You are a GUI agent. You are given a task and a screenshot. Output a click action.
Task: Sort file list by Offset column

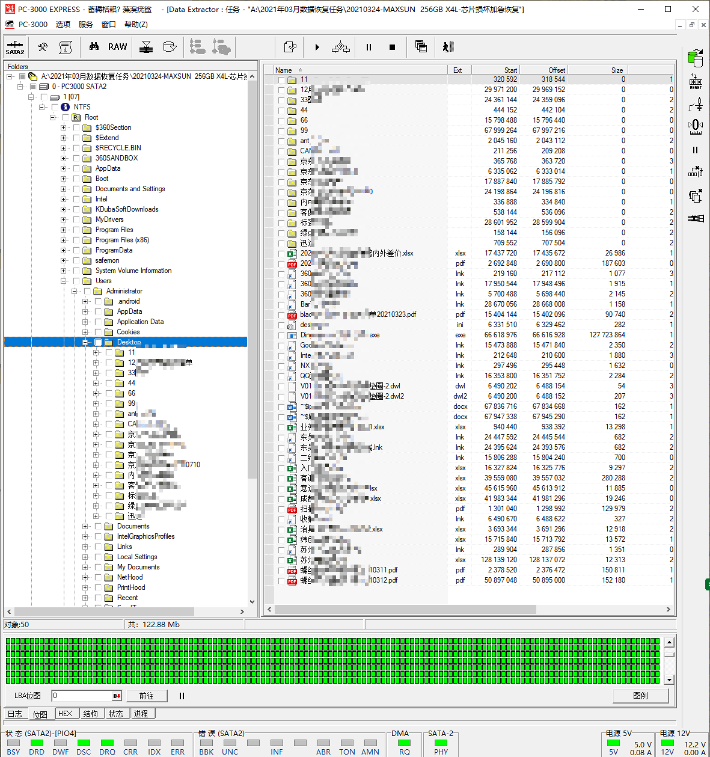click(x=543, y=70)
